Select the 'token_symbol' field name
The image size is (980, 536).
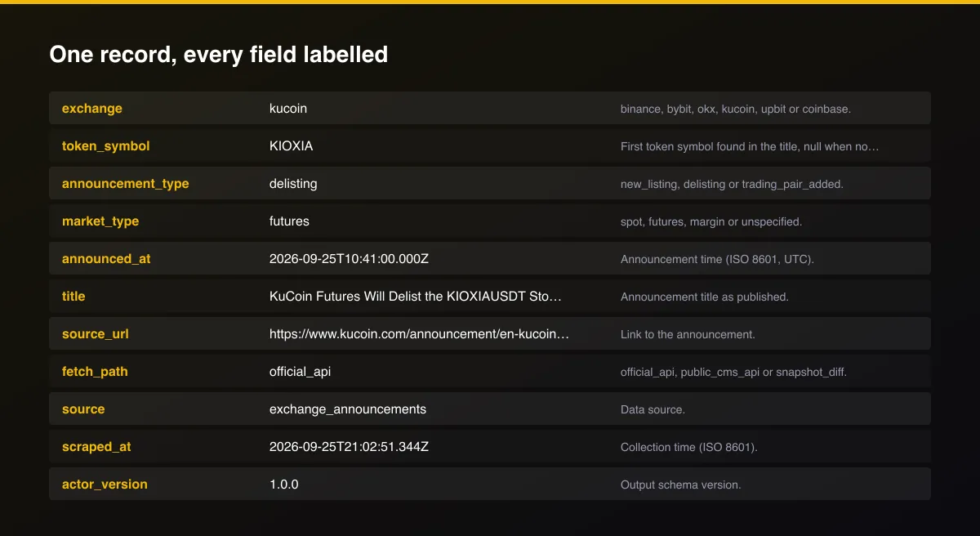(106, 146)
